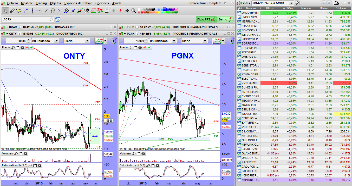This screenshot has height=186, width=352.
Task: Open the THLD ticker dropdown arrow
Action: coord(125,27)
